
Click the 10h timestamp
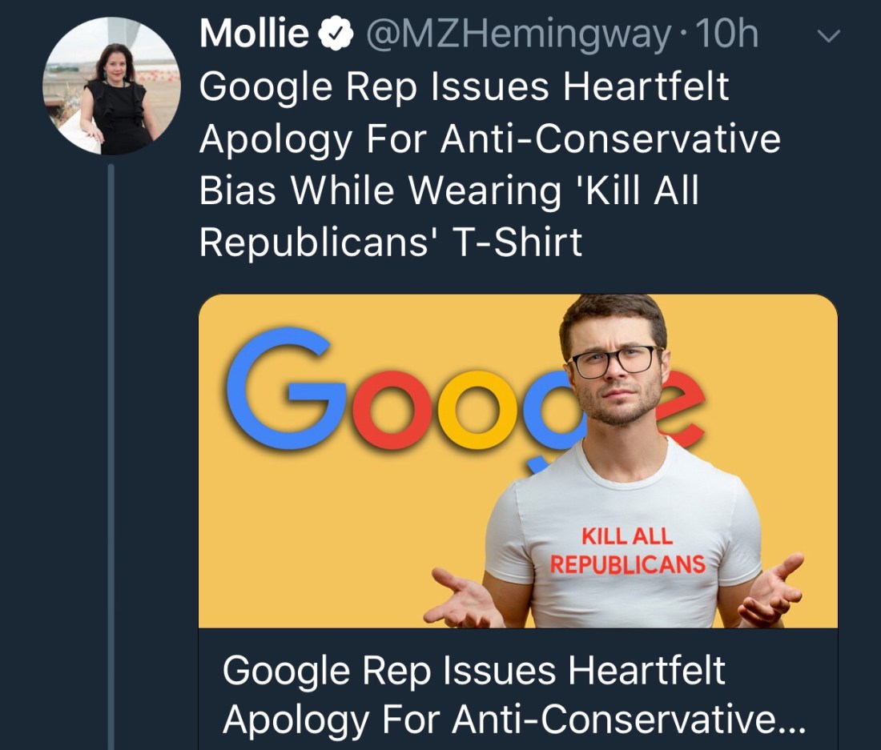point(727,34)
